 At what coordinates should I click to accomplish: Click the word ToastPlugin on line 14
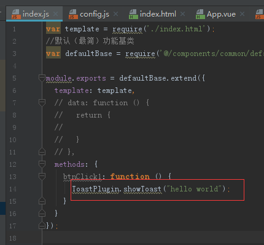coord(96,189)
